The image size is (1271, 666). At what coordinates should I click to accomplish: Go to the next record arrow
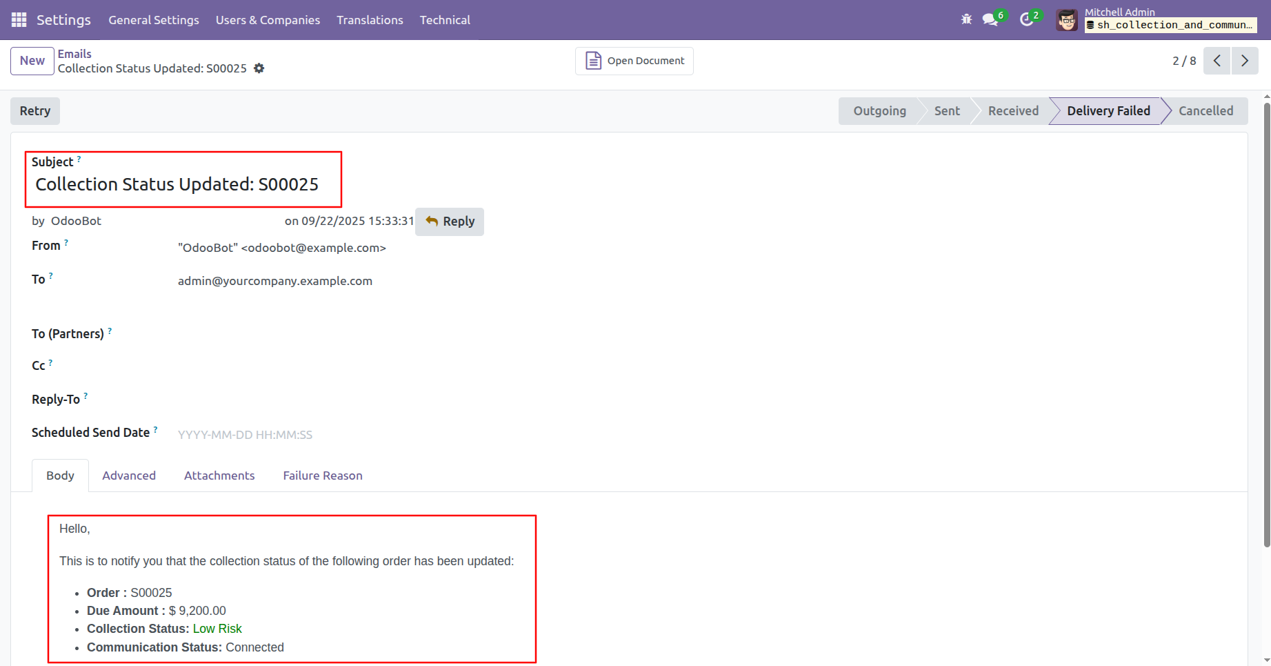click(x=1245, y=61)
